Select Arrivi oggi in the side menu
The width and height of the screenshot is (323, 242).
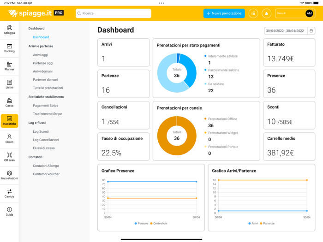click(x=41, y=55)
